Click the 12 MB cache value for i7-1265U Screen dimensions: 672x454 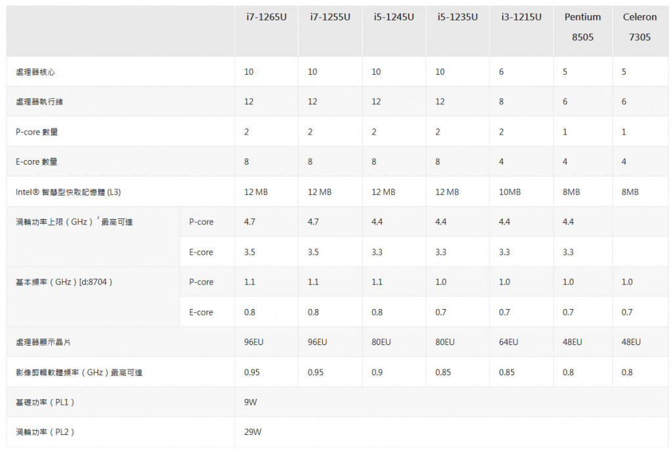click(x=256, y=192)
